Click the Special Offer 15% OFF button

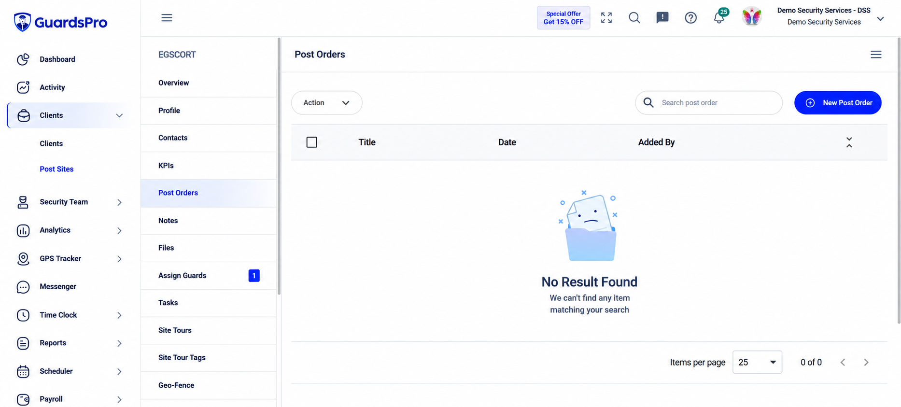pyautogui.click(x=563, y=18)
